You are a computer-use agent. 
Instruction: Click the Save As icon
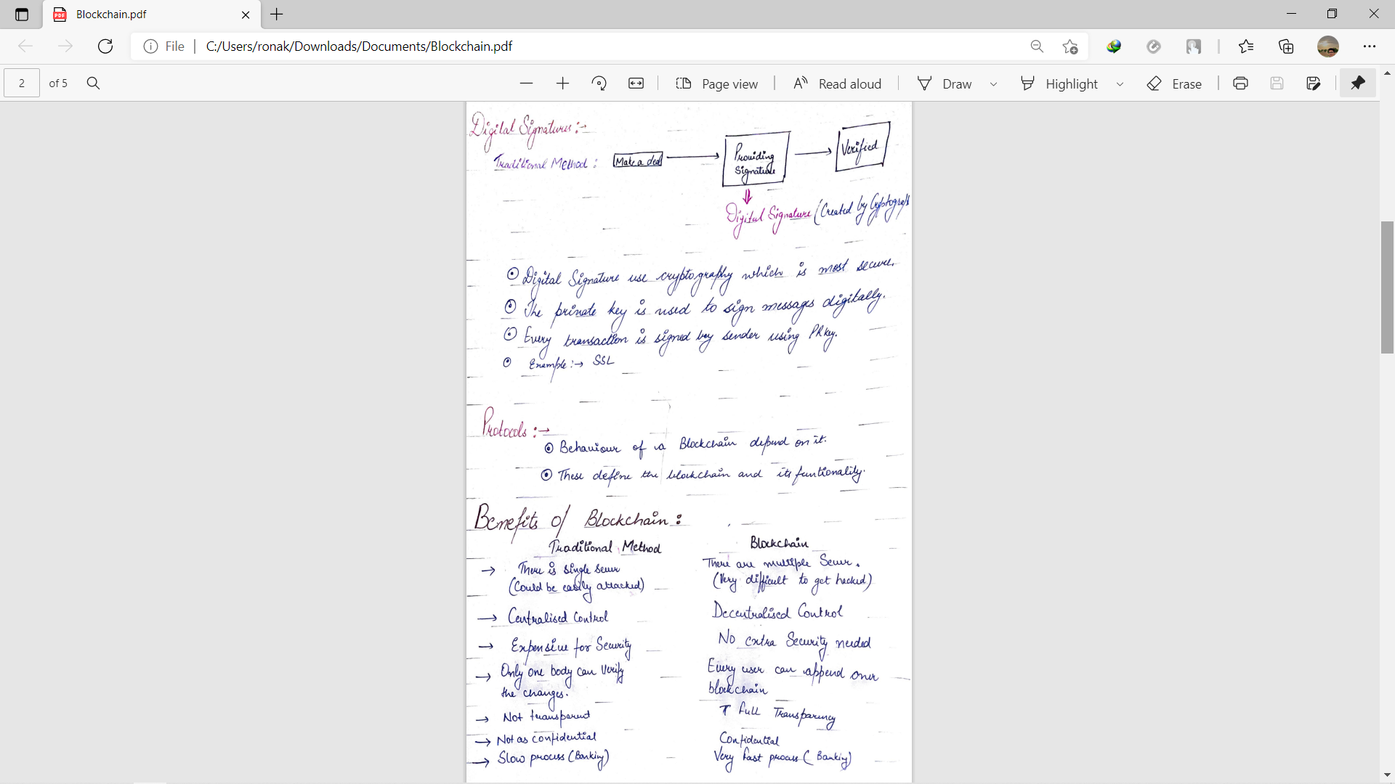point(1313,83)
